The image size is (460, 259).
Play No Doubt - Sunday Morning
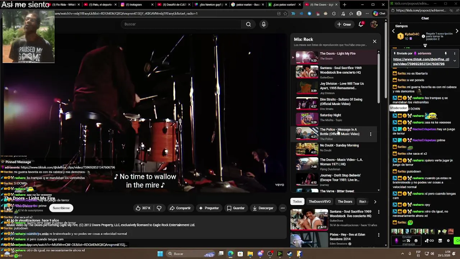pos(334,148)
